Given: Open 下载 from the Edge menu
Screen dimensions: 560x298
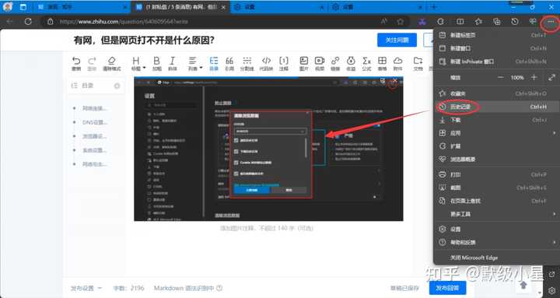Looking at the screenshot, I should pos(495,120).
